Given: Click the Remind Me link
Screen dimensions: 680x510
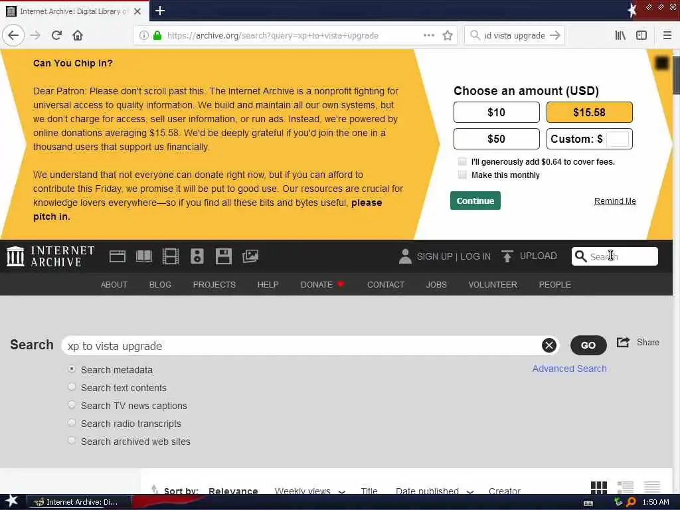Looking at the screenshot, I should (x=615, y=201).
